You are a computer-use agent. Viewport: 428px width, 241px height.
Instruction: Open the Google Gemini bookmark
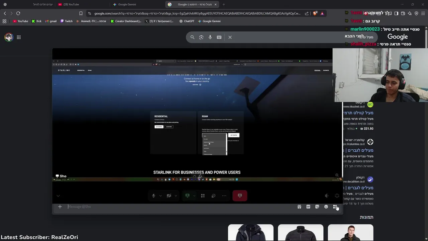209,21
